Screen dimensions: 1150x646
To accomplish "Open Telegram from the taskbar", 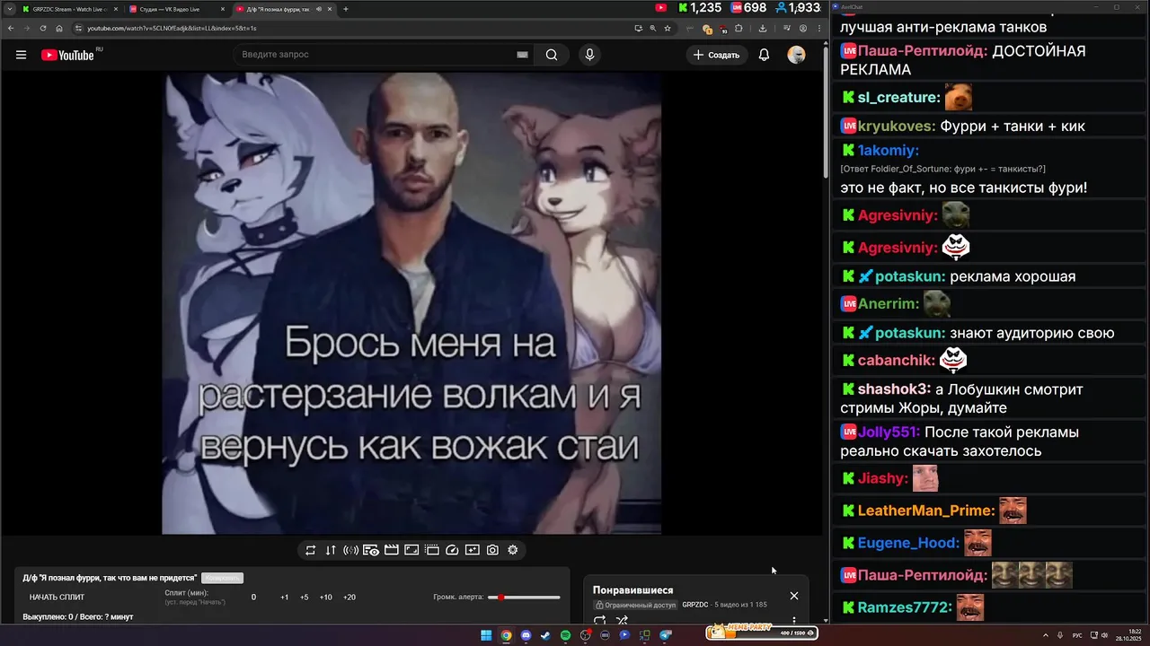I will coord(665,635).
